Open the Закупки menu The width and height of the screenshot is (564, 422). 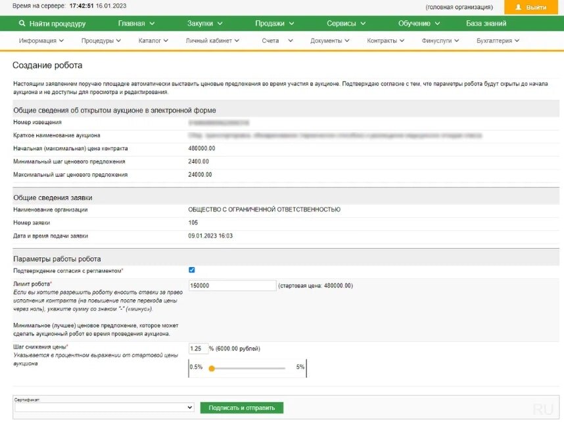click(x=204, y=24)
